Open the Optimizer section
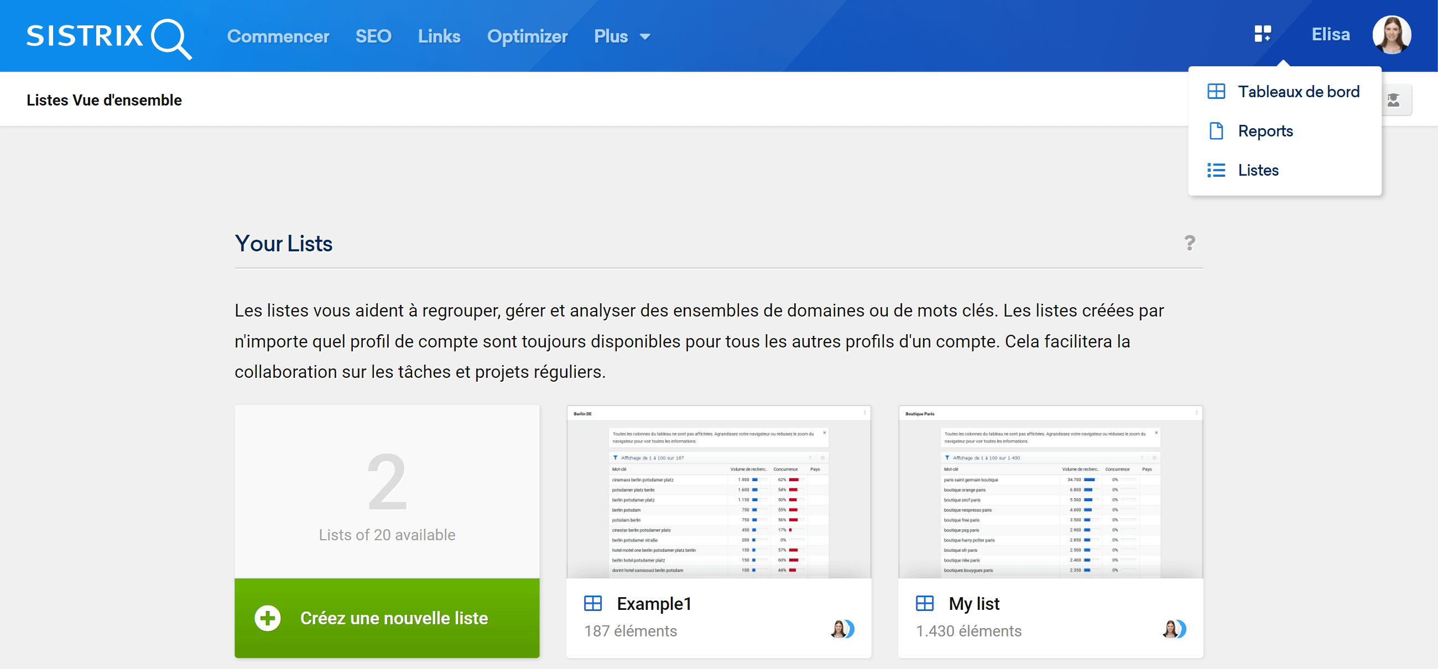 527,36
